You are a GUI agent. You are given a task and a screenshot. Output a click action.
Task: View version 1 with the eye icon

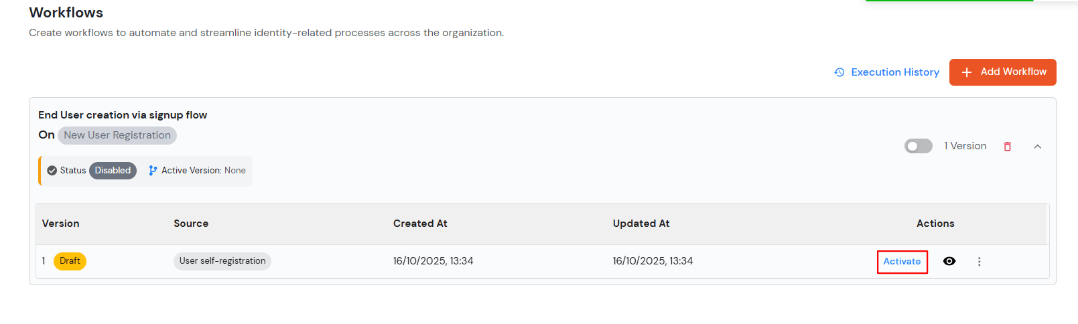pos(949,261)
